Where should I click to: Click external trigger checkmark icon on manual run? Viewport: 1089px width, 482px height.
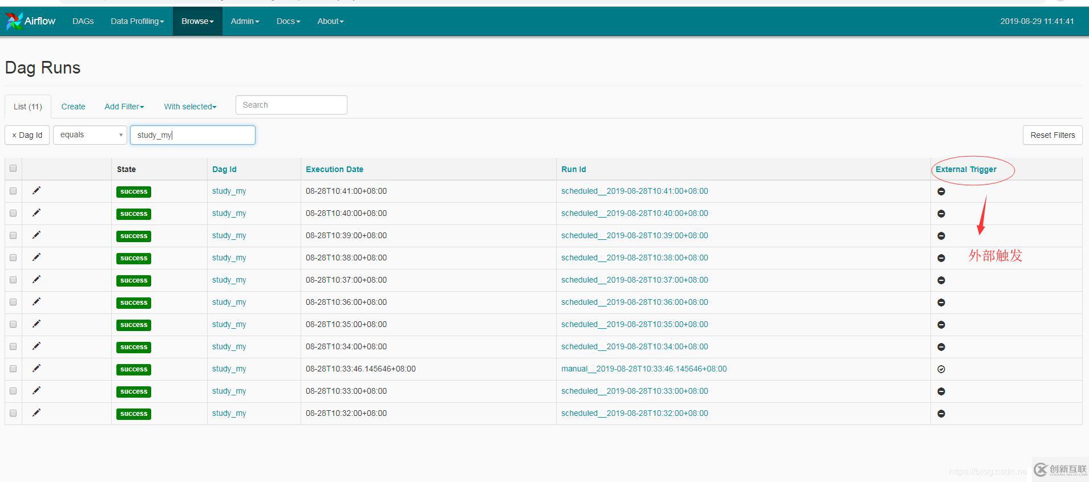(x=941, y=369)
